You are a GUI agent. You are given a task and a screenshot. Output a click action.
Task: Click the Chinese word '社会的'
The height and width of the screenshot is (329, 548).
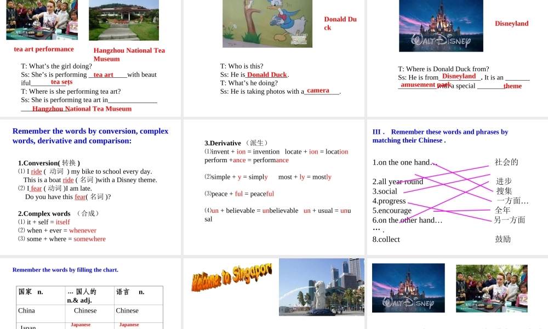[x=506, y=162]
